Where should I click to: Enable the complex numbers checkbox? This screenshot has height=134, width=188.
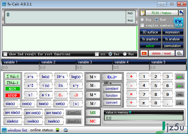(x=142, y=25)
